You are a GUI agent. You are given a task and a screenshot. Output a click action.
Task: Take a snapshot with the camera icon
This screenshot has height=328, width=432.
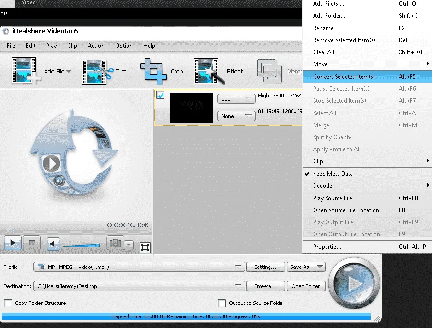tap(115, 243)
